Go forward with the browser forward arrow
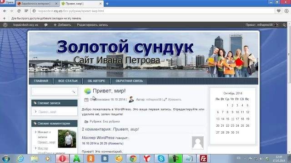The image size is (291, 163). [x=11, y=11]
